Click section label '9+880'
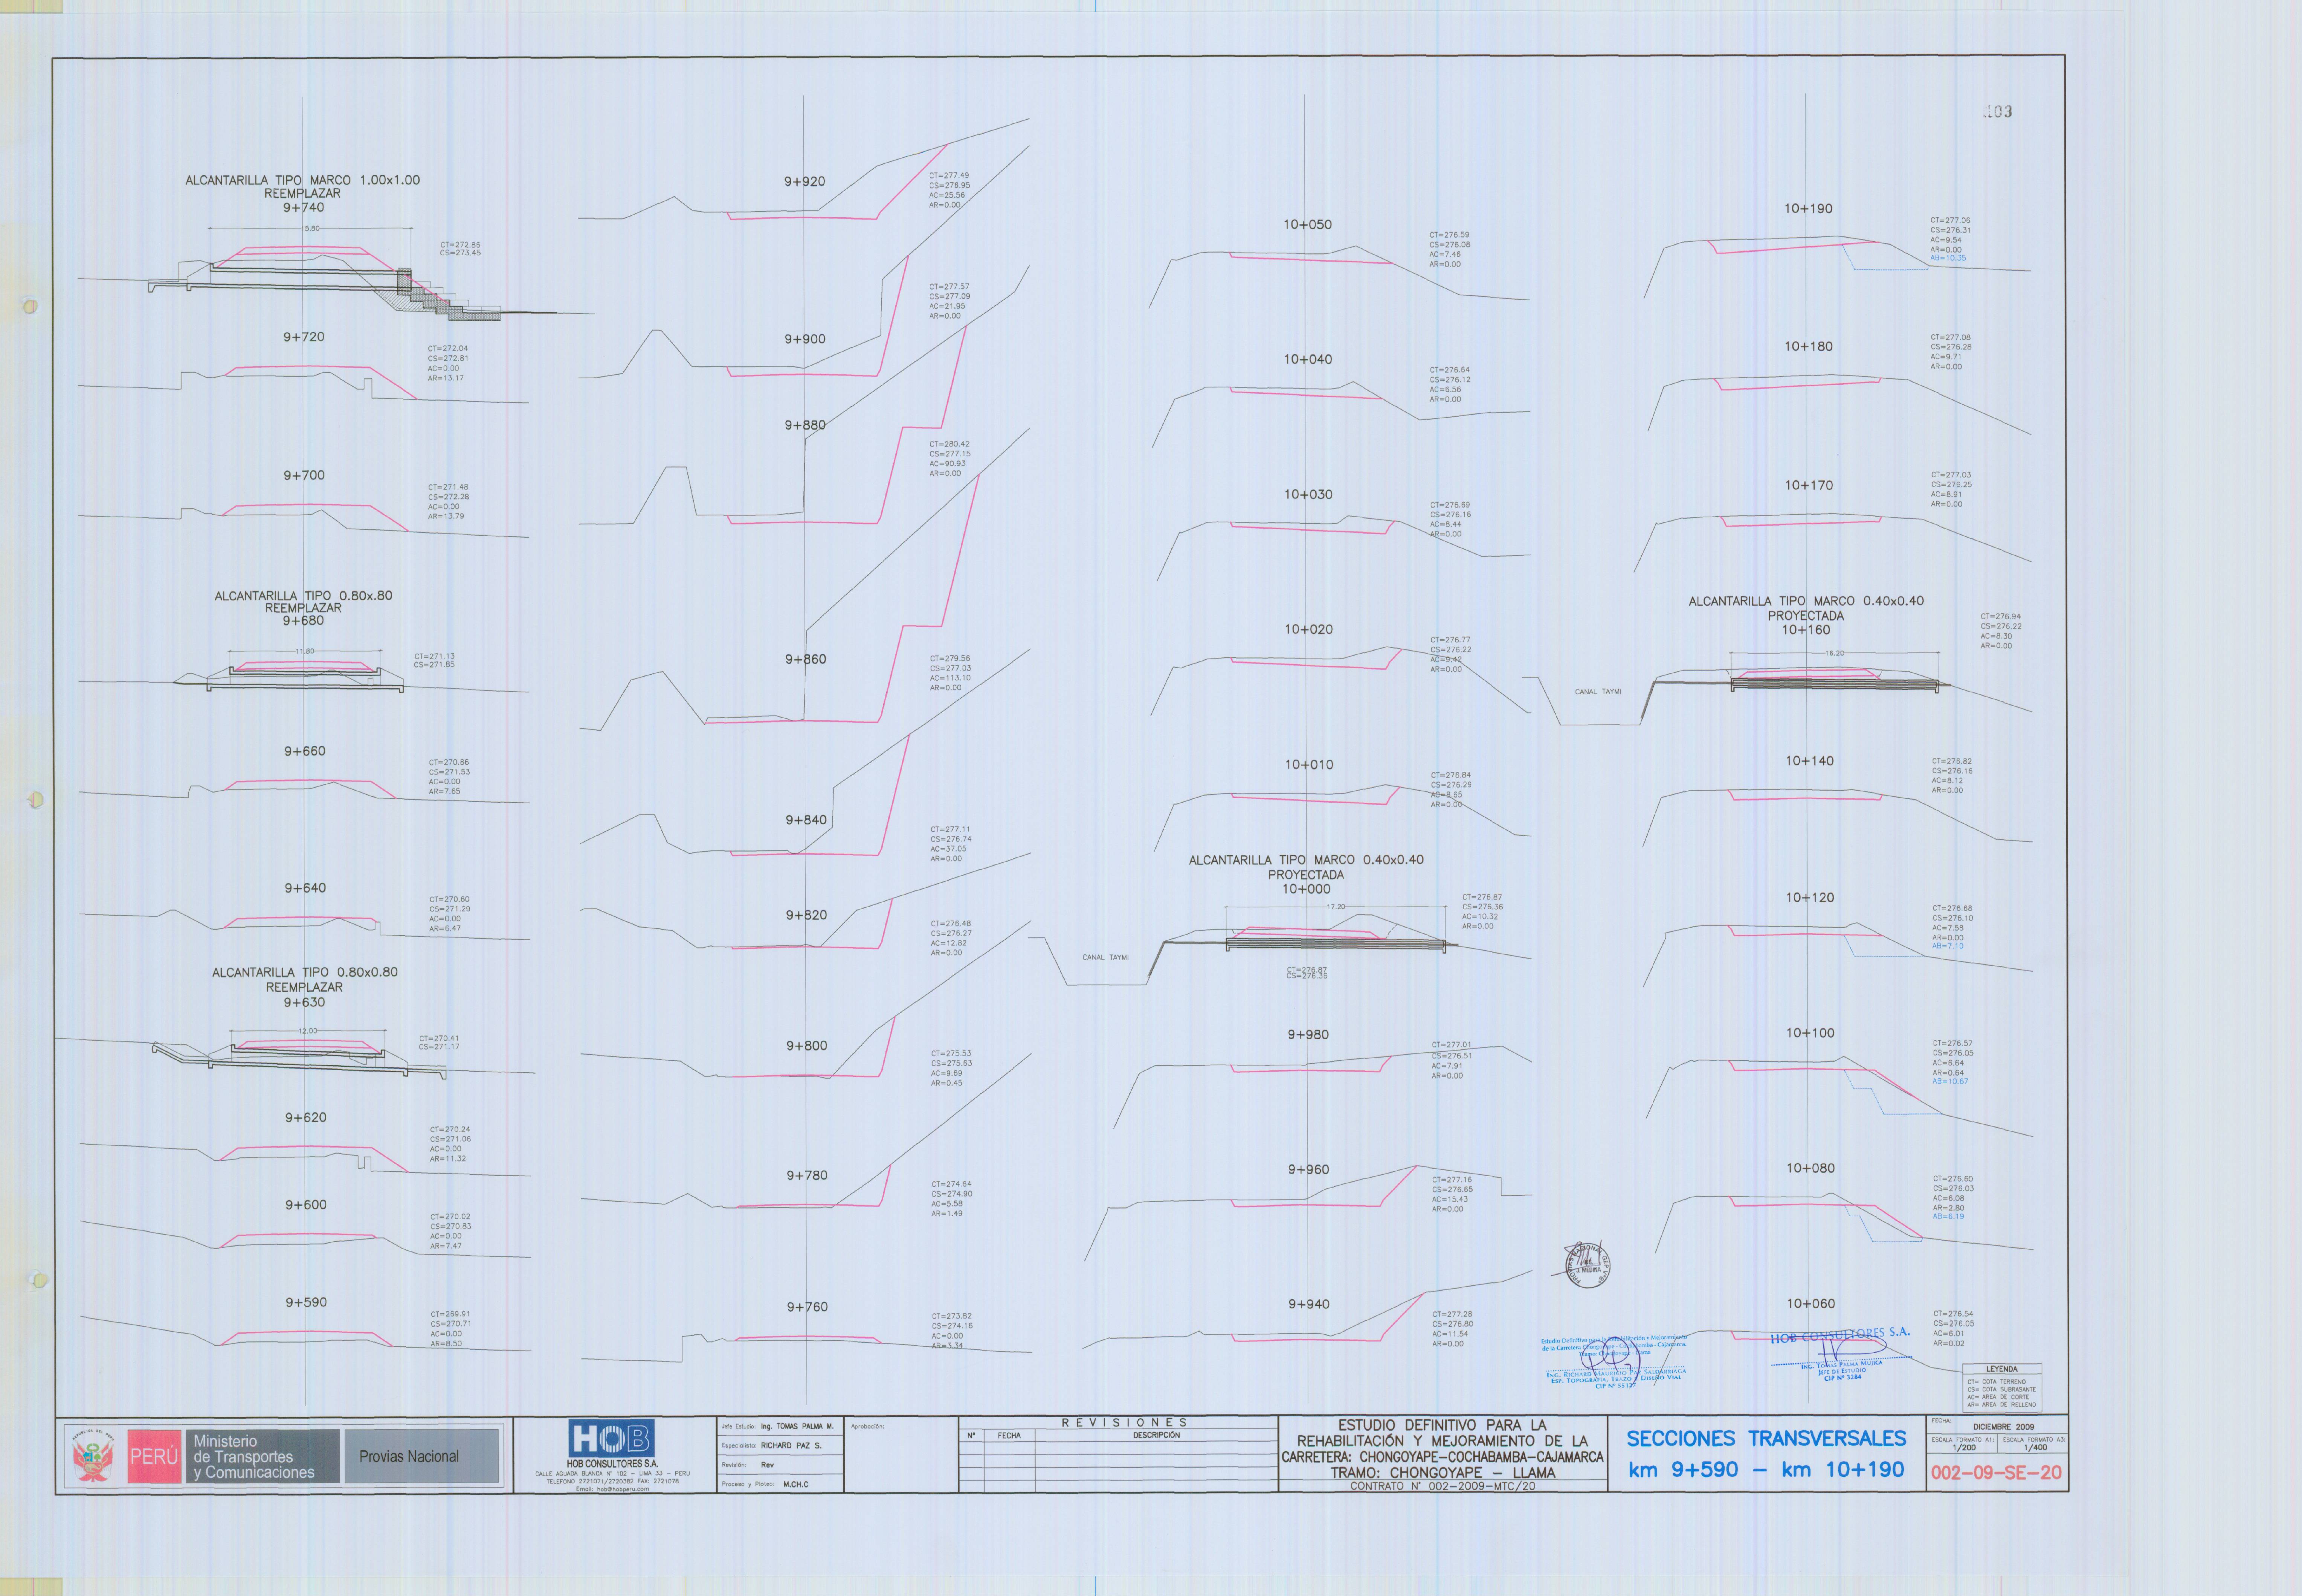The height and width of the screenshot is (1596, 2302). click(804, 425)
